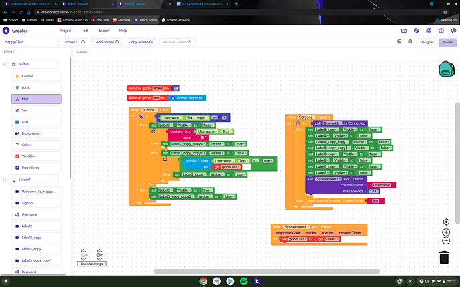
Task: Select the Welcome_To_Happy... component
Action: pos(37,191)
